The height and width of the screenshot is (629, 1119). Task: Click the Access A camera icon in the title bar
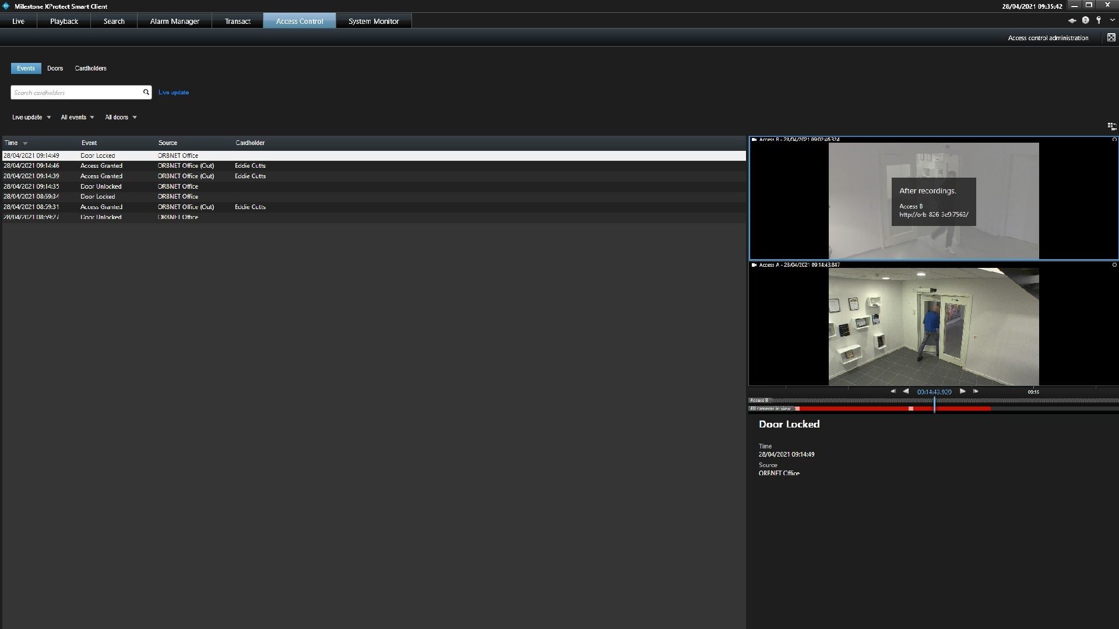click(x=754, y=265)
